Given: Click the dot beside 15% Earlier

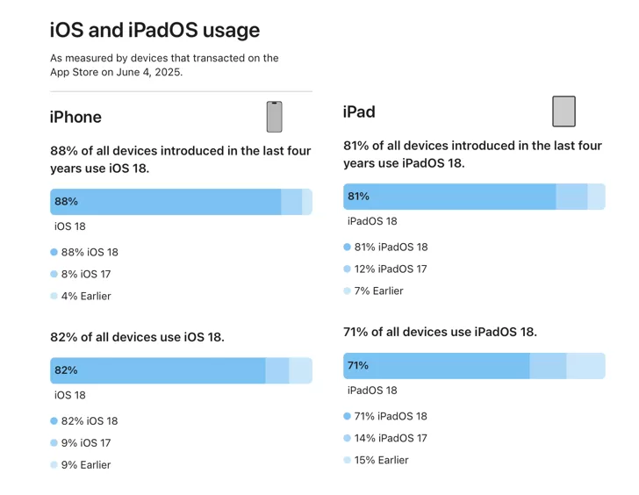Looking at the screenshot, I should click(x=348, y=460).
